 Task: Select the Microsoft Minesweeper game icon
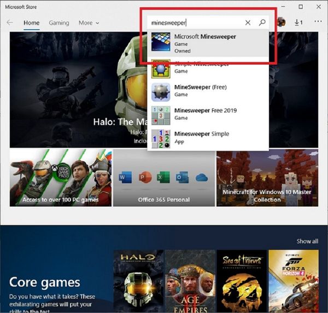click(161, 44)
